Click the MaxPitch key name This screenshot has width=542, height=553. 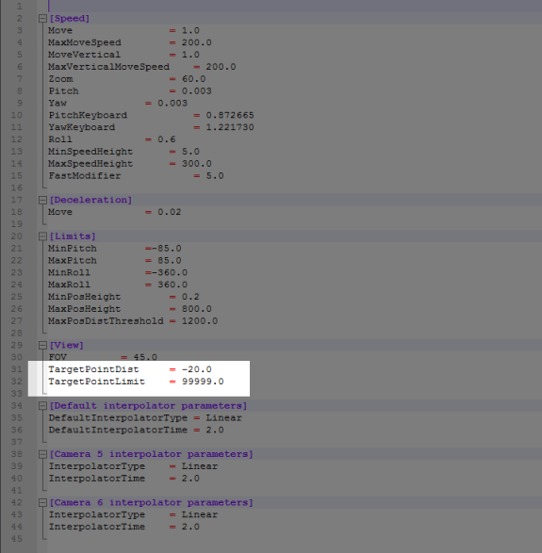click(73, 261)
